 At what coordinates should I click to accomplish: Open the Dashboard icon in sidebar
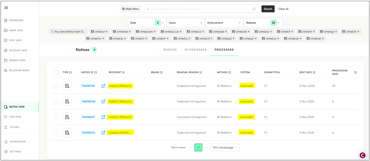tap(6, 20)
